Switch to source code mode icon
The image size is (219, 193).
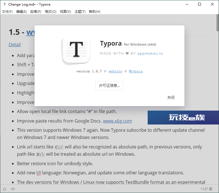tap(13, 189)
